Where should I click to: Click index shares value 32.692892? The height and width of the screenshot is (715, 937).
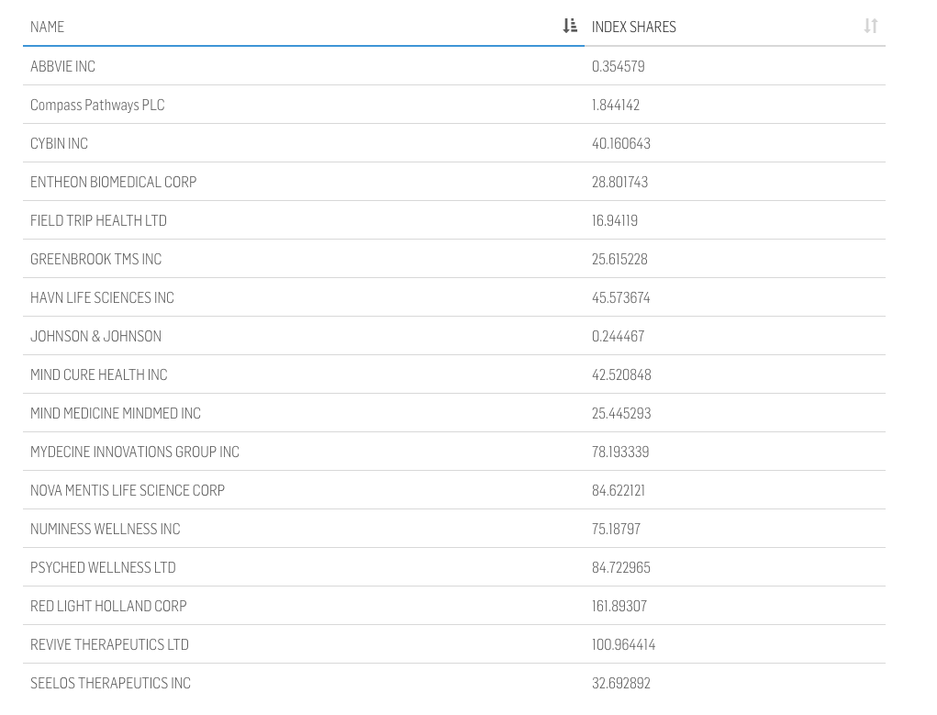pyautogui.click(x=621, y=683)
